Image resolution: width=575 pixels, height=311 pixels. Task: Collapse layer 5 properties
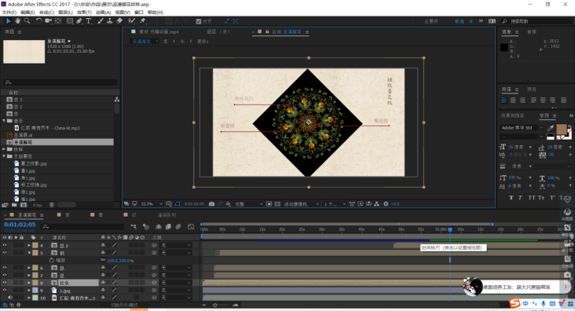(29, 253)
